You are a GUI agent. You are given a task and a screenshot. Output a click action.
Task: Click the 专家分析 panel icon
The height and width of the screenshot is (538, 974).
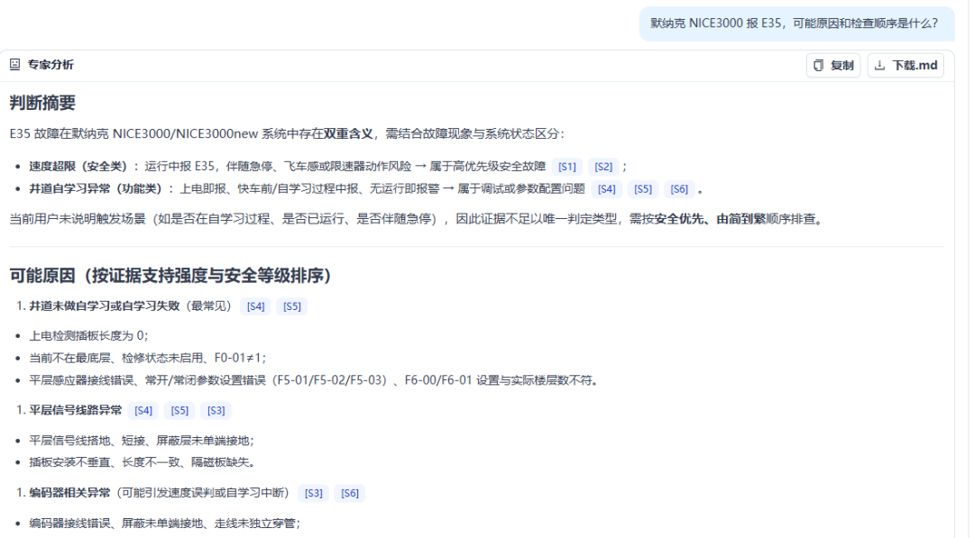(x=15, y=65)
